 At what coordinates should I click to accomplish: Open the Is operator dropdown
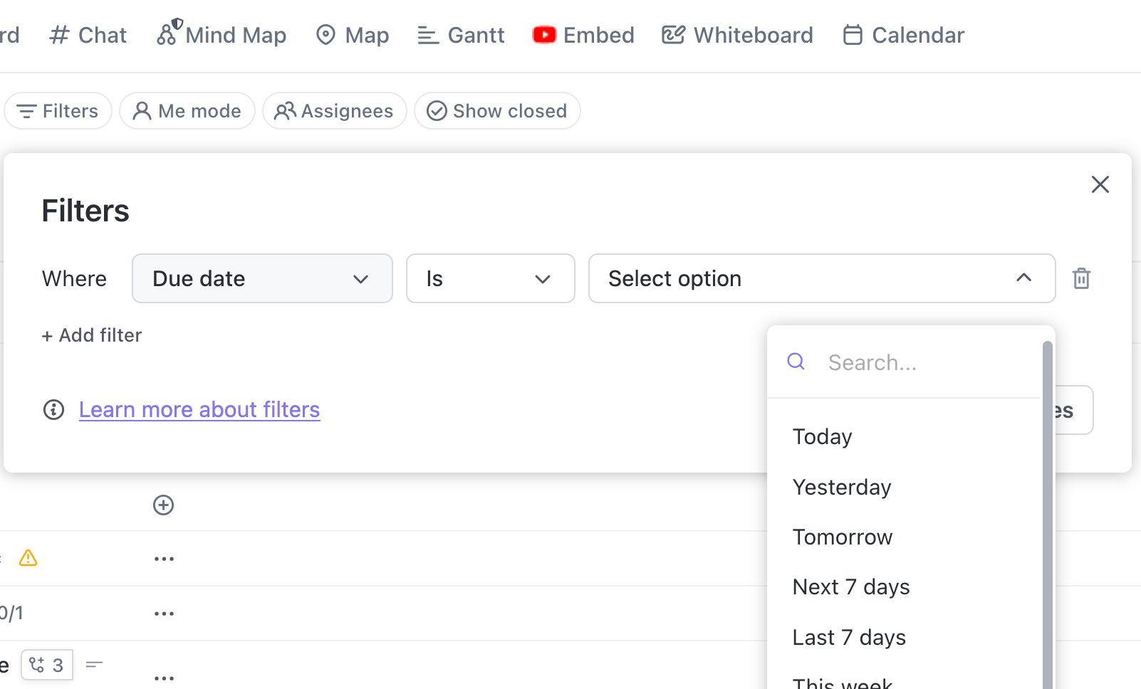[490, 278]
